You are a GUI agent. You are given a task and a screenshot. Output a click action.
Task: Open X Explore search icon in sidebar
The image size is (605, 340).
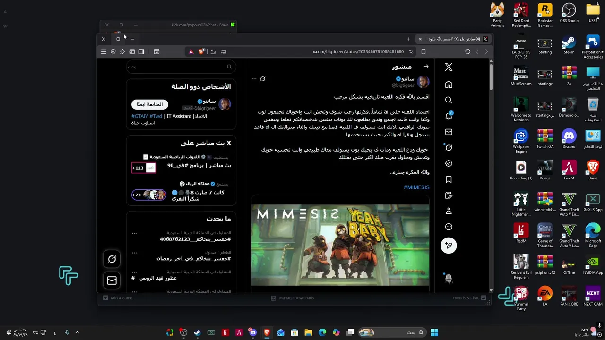coord(449,100)
